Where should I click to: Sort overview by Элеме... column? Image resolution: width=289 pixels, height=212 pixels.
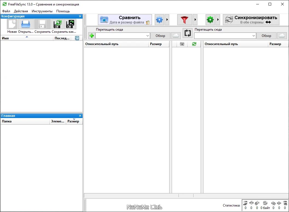58,121
